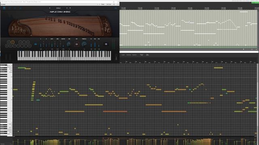Click the zheng instrument image in the plugin
Screen dimensions: 259x145
60,26
